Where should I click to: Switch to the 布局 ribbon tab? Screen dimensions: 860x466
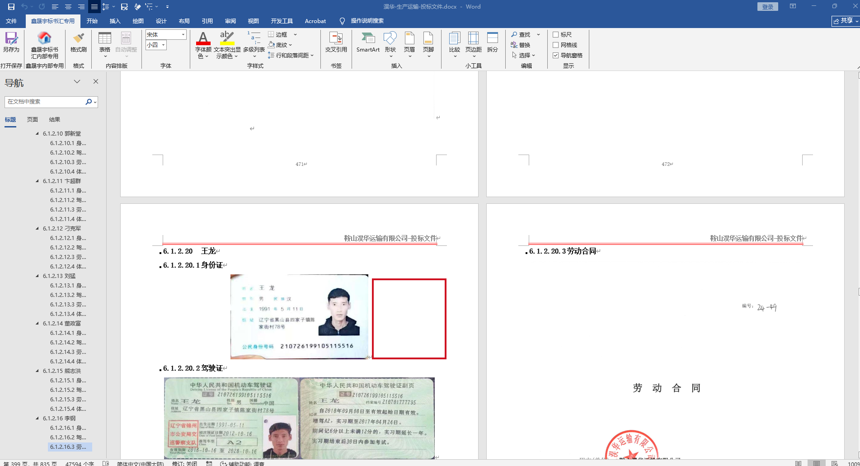184,21
